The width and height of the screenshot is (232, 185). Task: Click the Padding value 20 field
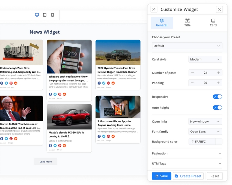(x=205, y=83)
